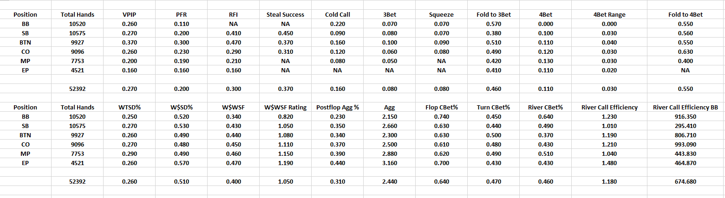Click the CO Fold to 4Bet value 0.630

685,51
